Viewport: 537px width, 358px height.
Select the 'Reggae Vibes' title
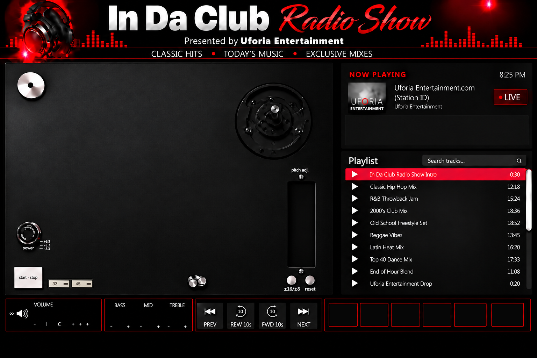pos(386,235)
